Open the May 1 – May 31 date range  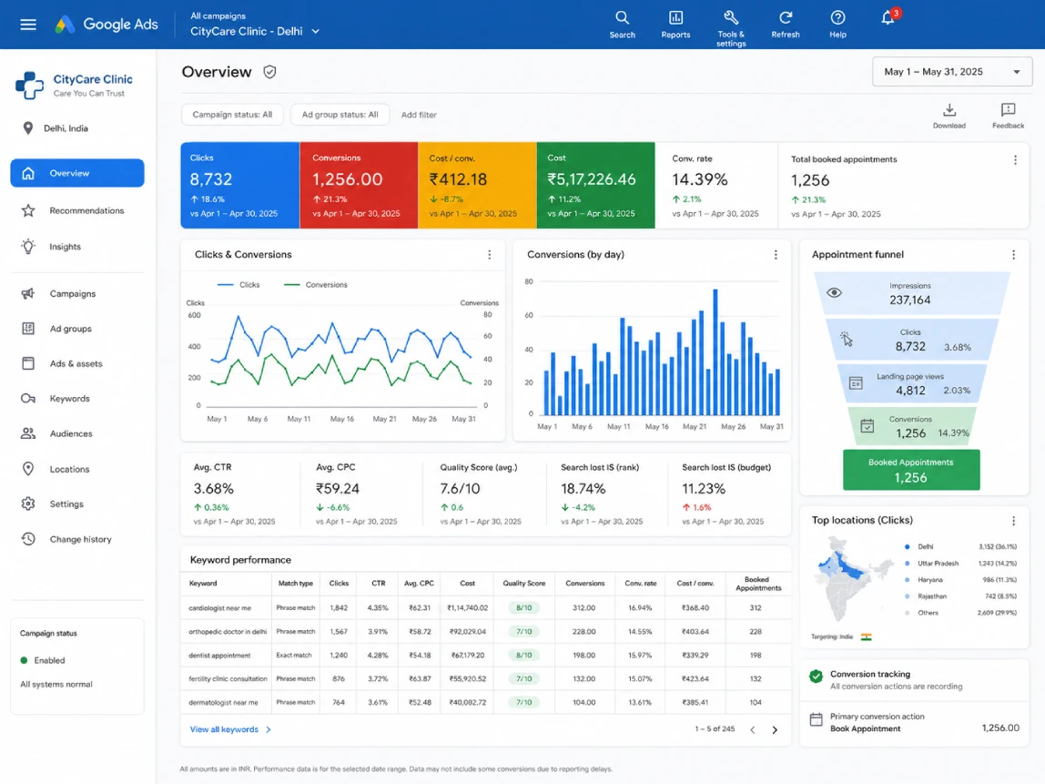tap(952, 72)
